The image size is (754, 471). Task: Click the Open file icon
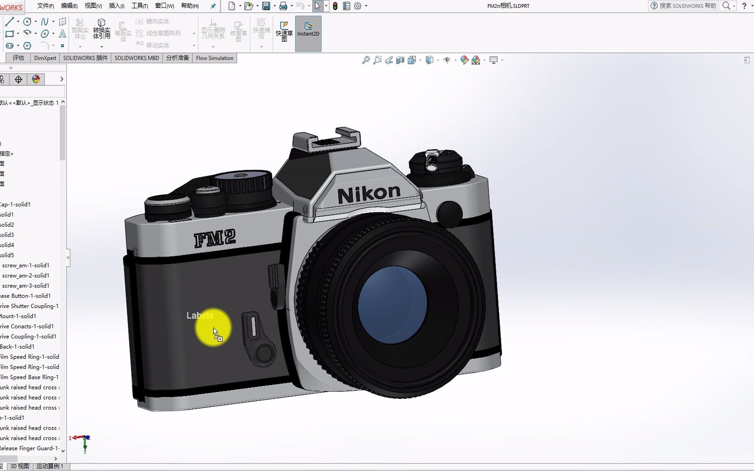pos(248,6)
